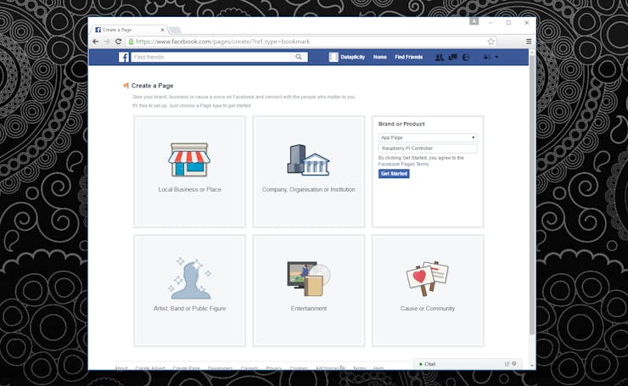Open Chrome hamburger menu
628x386 pixels.
[529, 42]
